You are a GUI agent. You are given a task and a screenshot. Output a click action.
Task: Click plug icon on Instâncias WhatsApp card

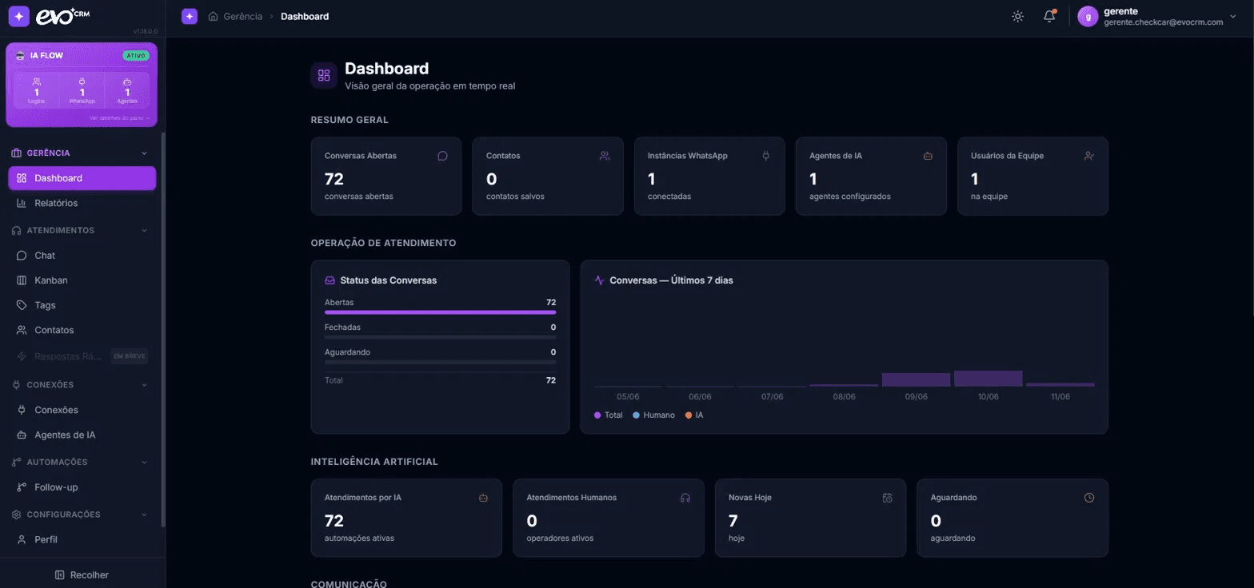point(766,156)
